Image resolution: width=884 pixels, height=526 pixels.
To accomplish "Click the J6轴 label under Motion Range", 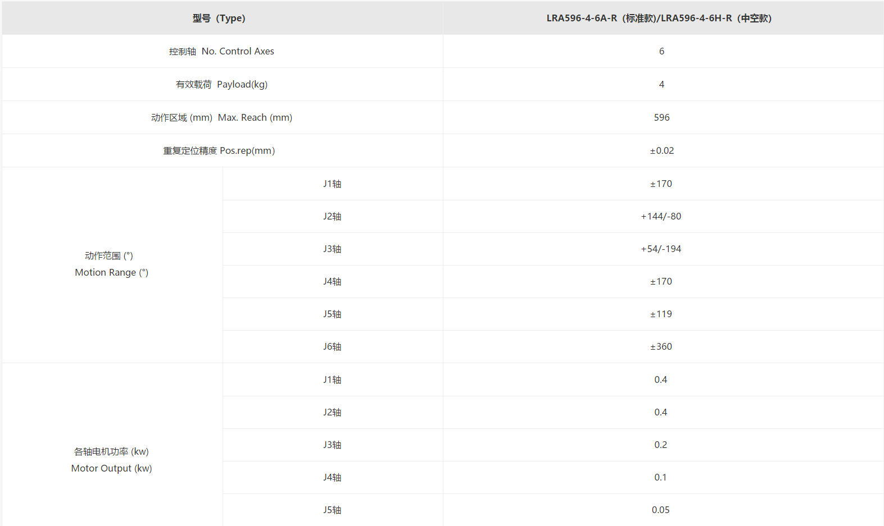I will [332, 346].
